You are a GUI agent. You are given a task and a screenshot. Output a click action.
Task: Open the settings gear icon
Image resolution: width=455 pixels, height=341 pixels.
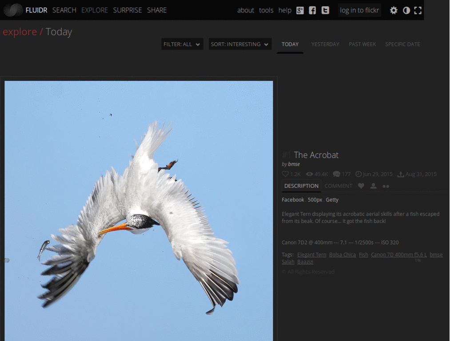click(x=394, y=10)
